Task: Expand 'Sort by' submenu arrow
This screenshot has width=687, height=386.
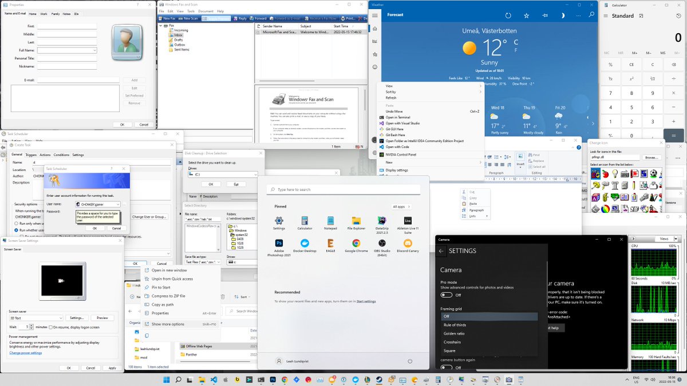Action: [480, 91]
